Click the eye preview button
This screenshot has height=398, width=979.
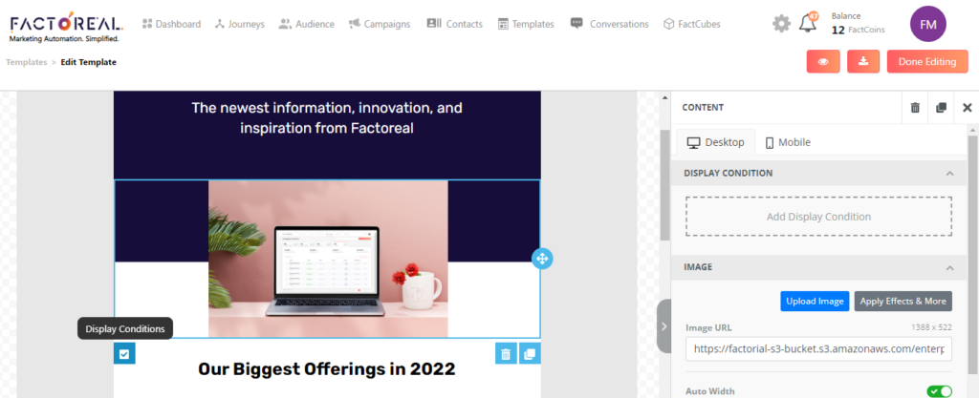(x=823, y=62)
